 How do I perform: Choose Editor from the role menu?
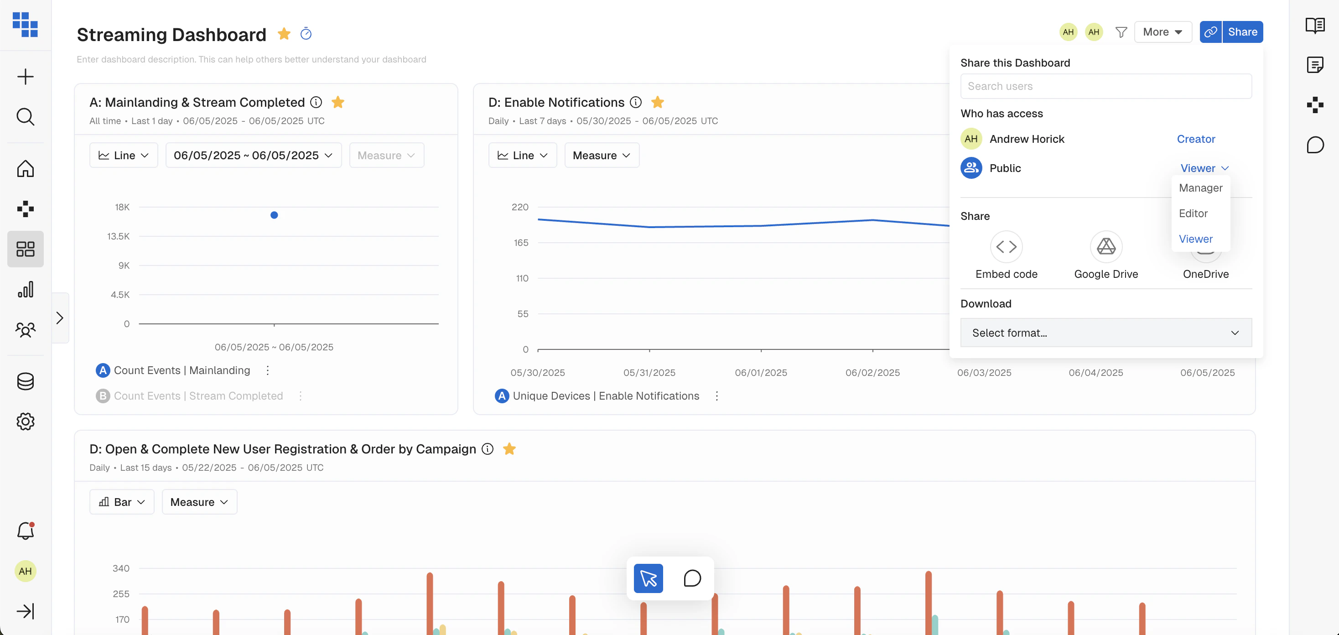(x=1193, y=213)
